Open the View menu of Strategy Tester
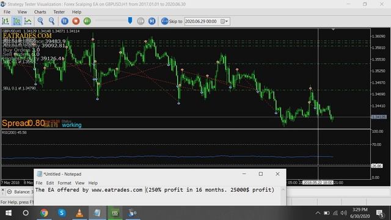This screenshot has height=220, width=391. pyautogui.click(x=22, y=12)
